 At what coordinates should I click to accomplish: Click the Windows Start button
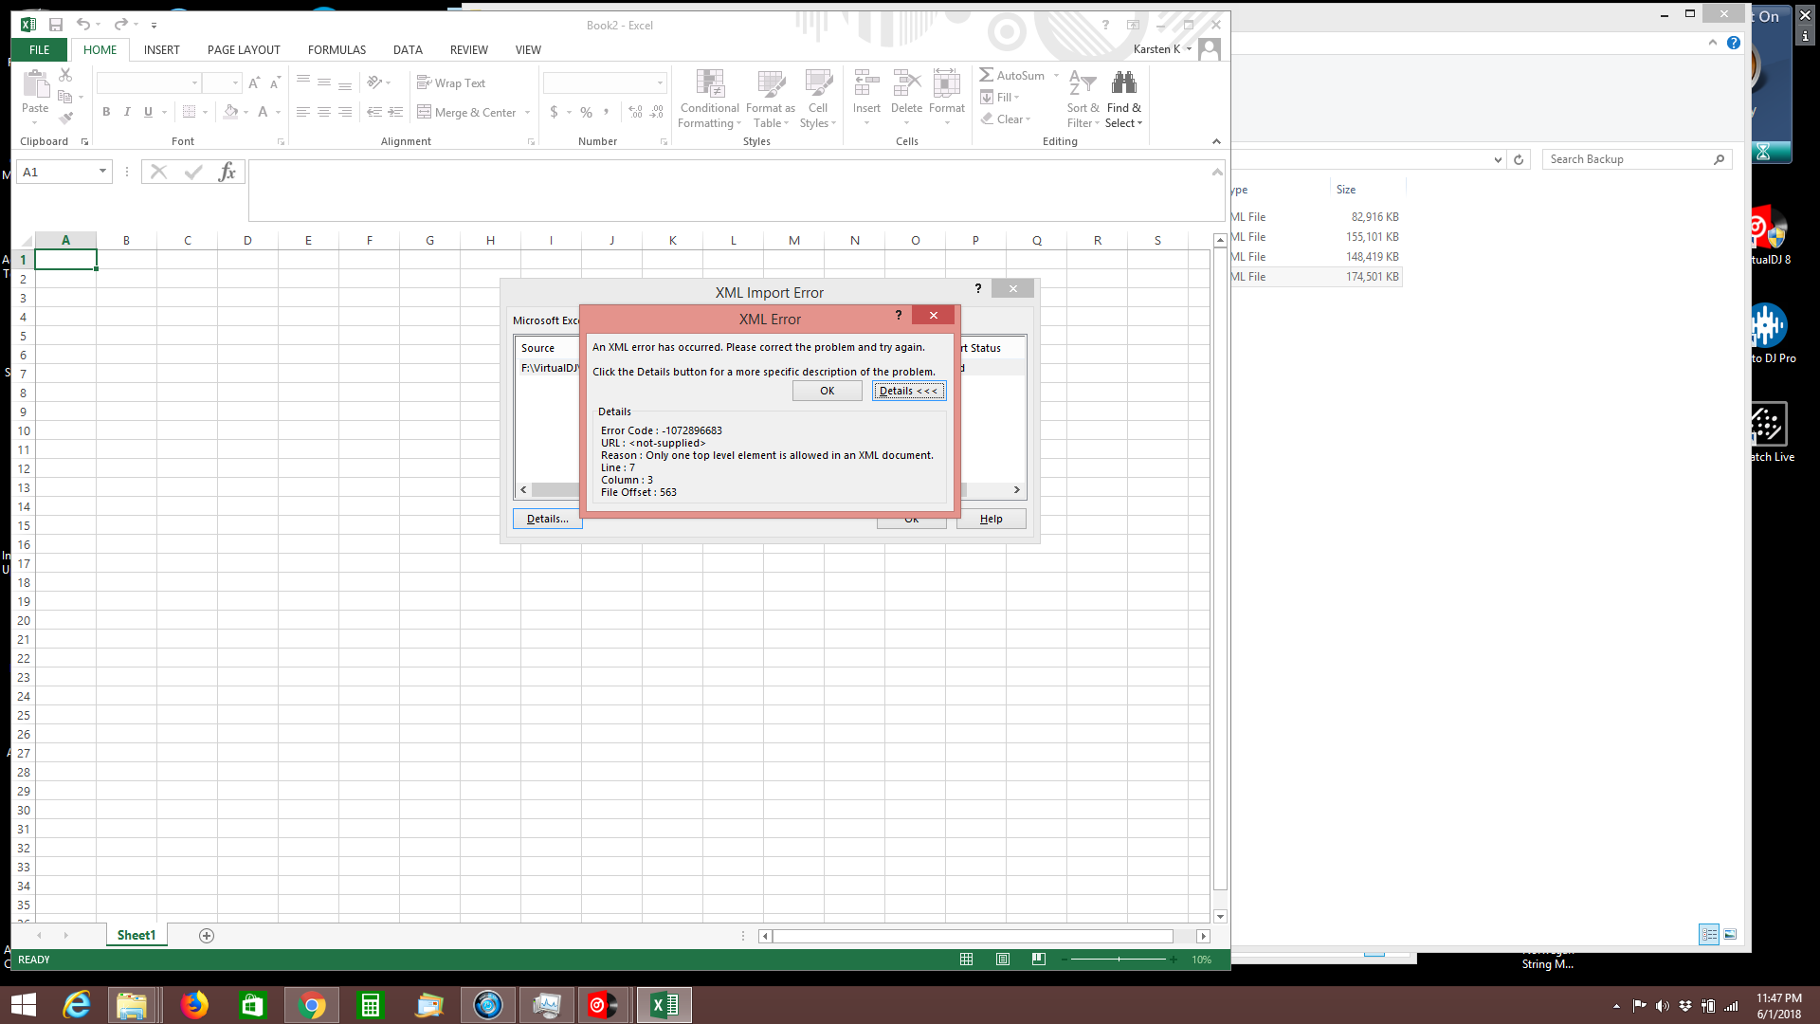pyautogui.click(x=24, y=1004)
